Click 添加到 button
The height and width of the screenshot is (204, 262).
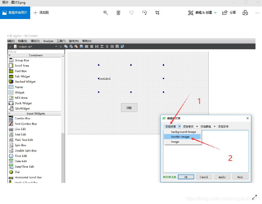pyautogui.click(x=41, y=12)
